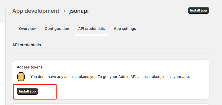
Task: Click the coin icon in Access tokens card
Action: [21, 77]
